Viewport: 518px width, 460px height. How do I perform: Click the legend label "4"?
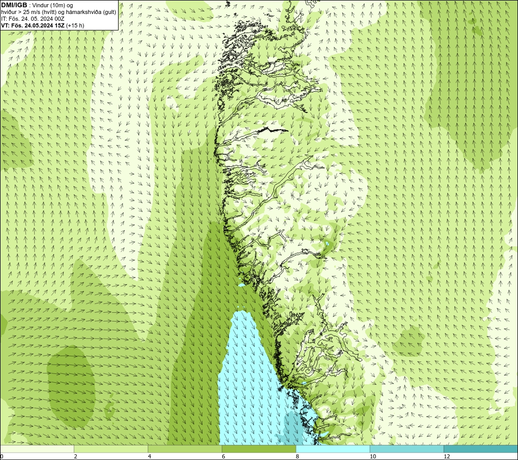click(x=150, y=456)
